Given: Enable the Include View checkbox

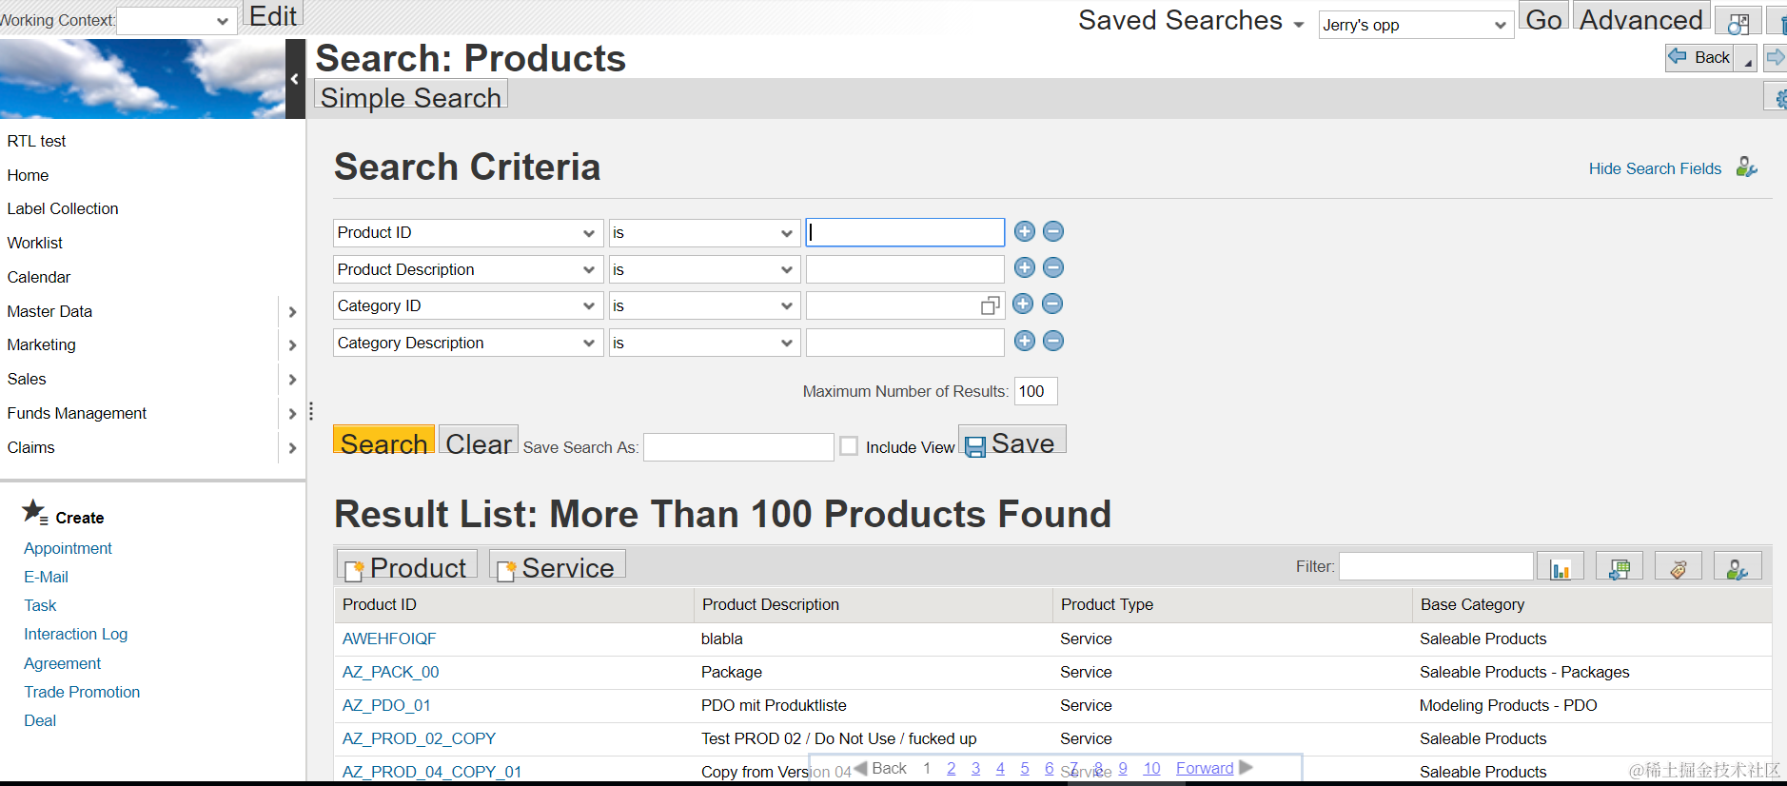Looking at the screenshot, I should 849,446.
